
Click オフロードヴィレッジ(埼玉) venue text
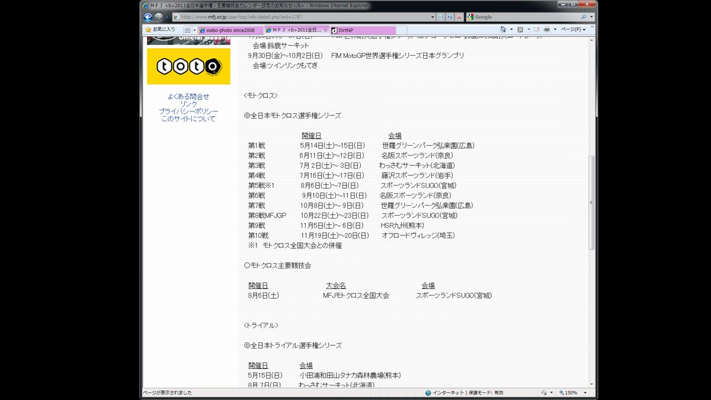(x=418, y=235)
